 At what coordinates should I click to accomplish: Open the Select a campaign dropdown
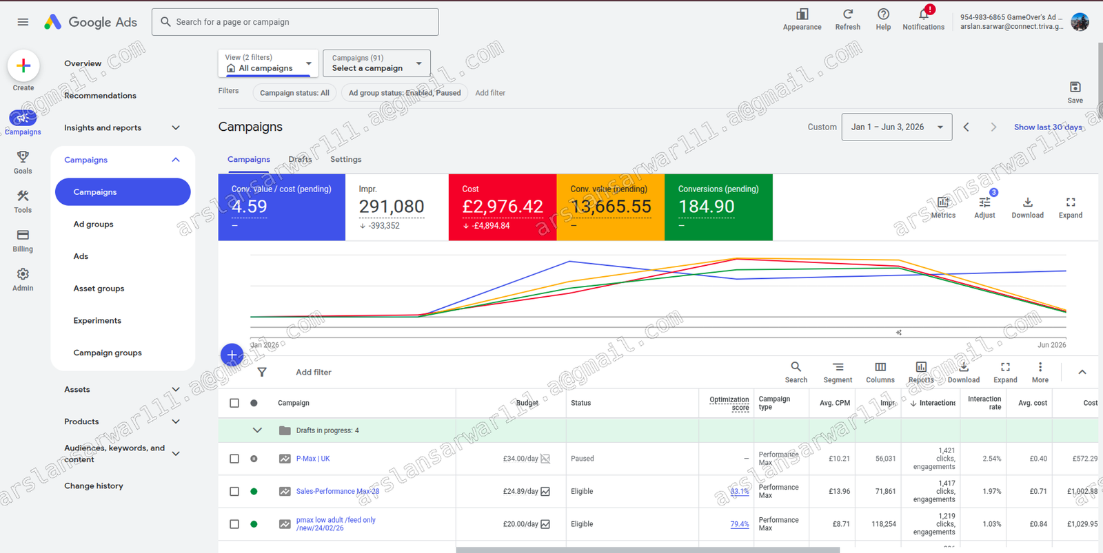click(376, 63)
